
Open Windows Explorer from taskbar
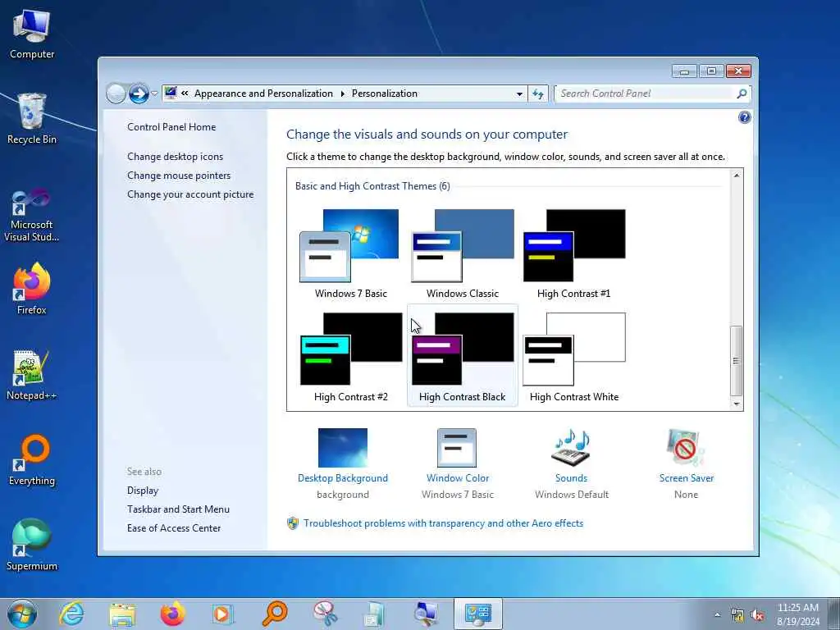122,614
